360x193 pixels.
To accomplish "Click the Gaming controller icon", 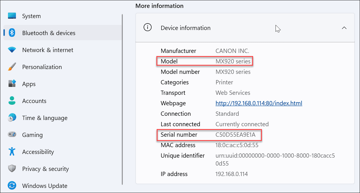I will [12, 135].
